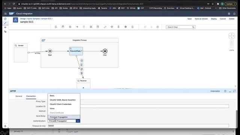Open the Settings section in left sidebar
The height and width of the screenshot is (135, 240).
[5, 31]
